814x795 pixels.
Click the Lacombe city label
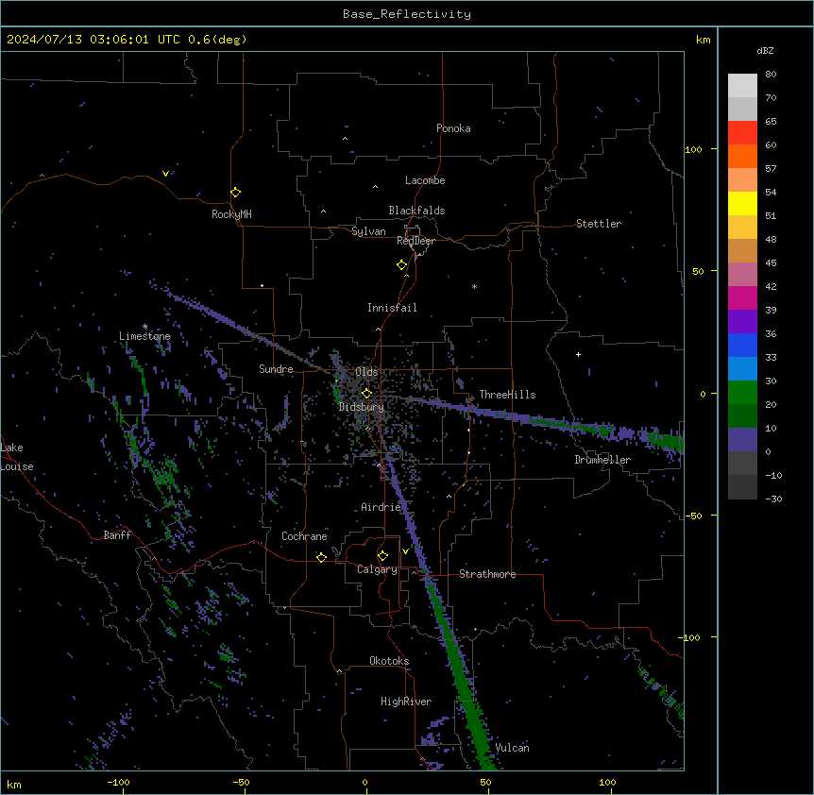[425, 180]
